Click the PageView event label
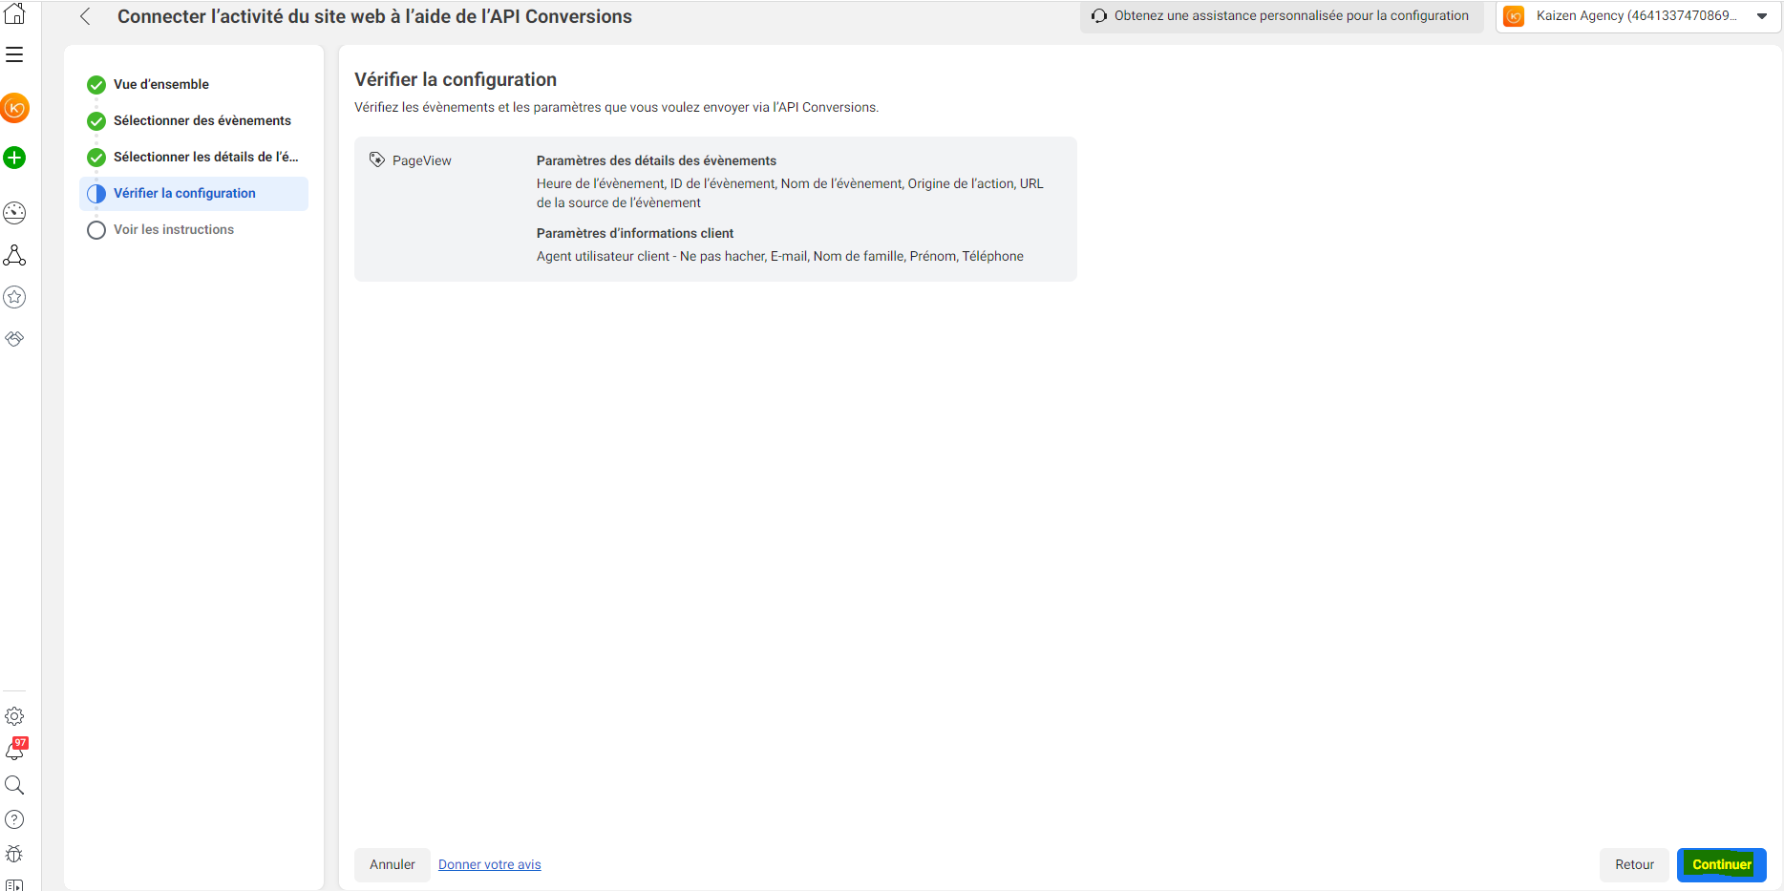Viewport: 1784px width, 891px height. (x=422, y=160)
